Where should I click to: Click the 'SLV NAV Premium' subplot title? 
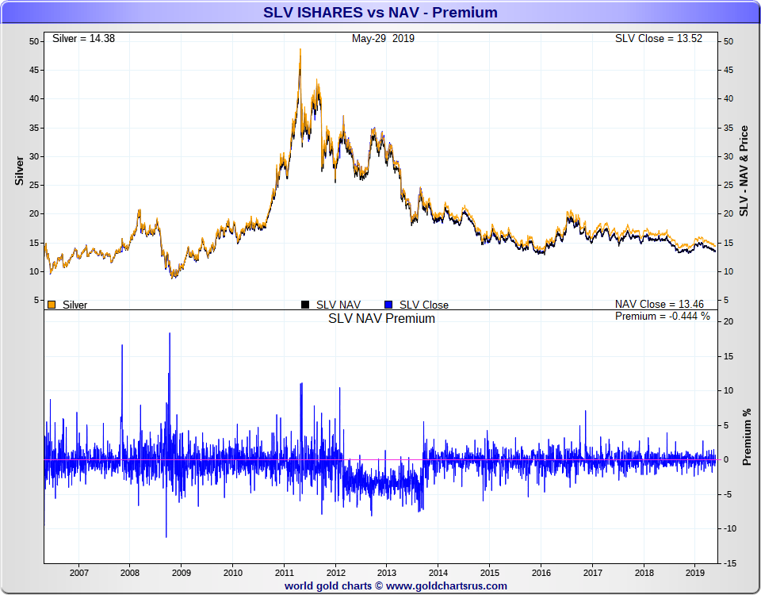[x=381, y=319]
